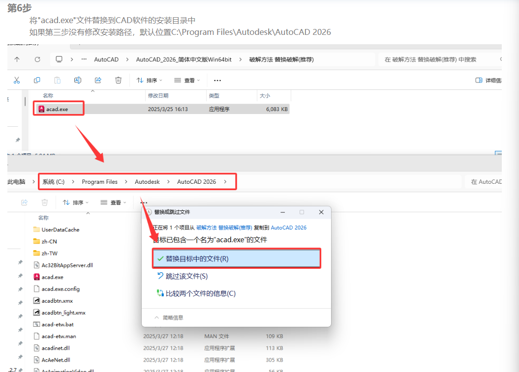Click the Paste icon in the toolbar
The image size is (519, 372).
[x=57, y=80]
